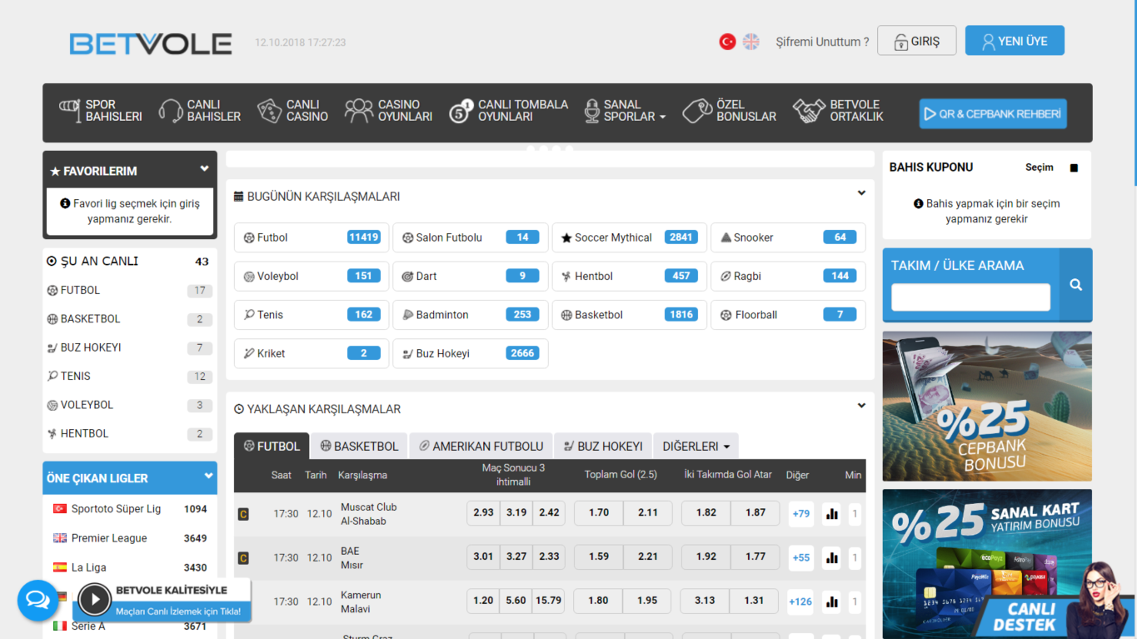Select Soccer Mythical tile
The image size is (1137, 639).
(x=630, y=237)
